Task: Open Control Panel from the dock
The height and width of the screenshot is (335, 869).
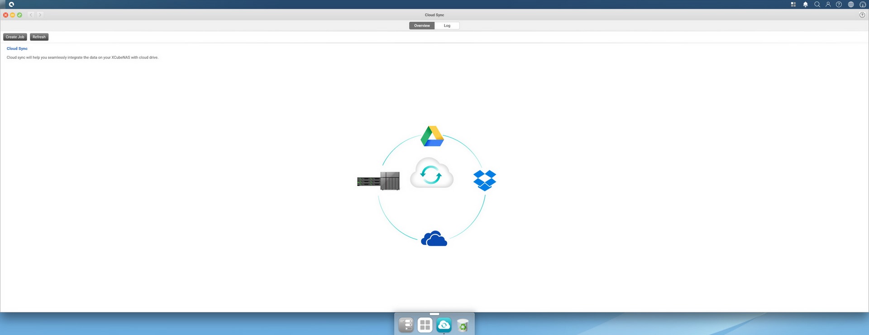Action: (406, 325)
